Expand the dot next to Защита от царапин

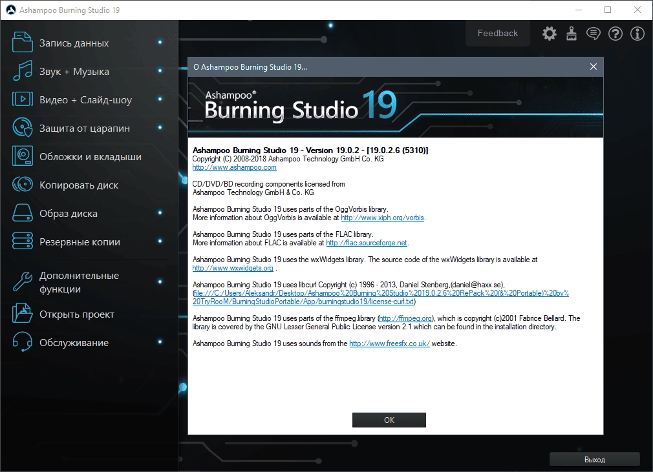coord(160,127)
